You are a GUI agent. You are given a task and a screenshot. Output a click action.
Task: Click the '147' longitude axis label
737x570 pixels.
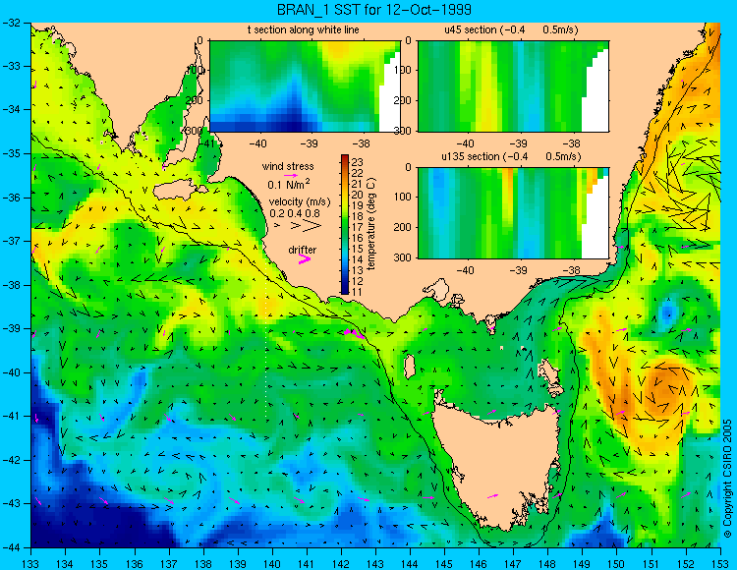tap(513, 563)
